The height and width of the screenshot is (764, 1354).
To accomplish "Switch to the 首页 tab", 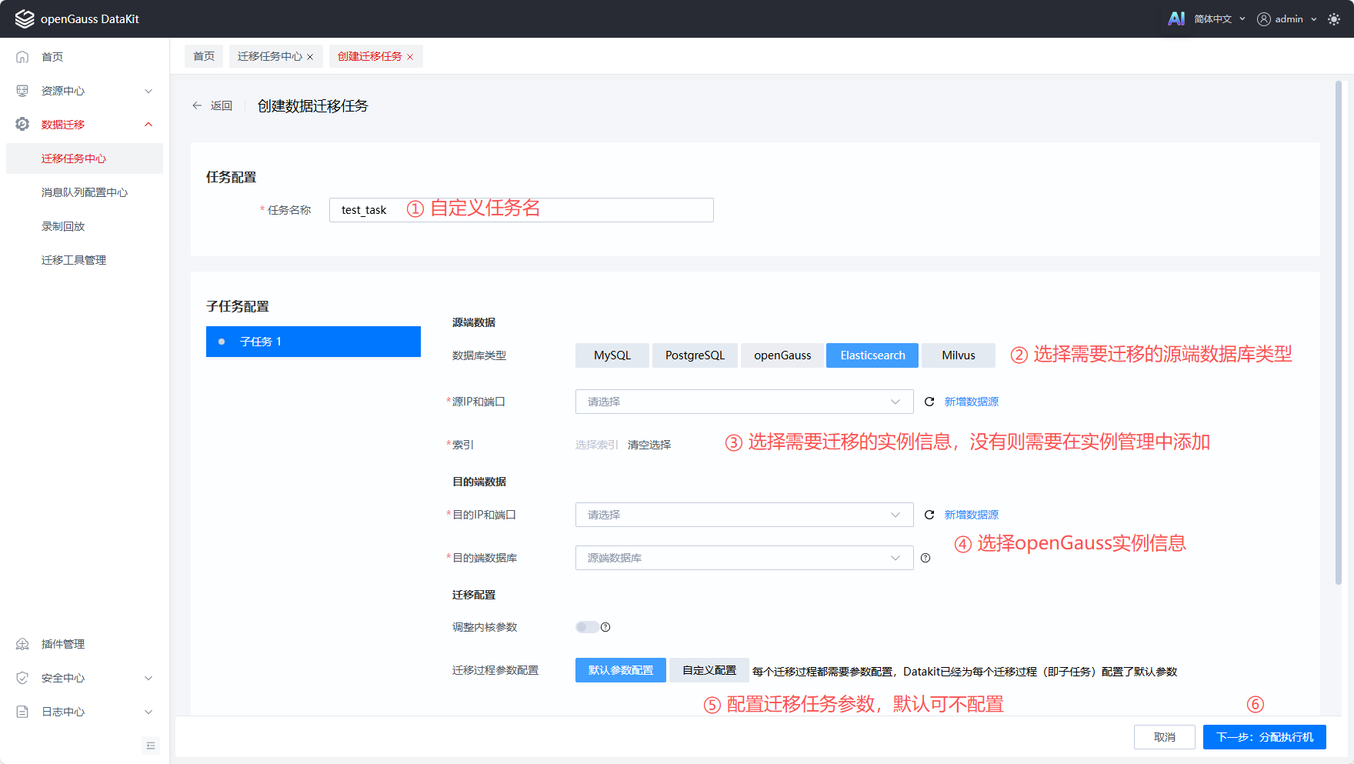I will 204,56.
